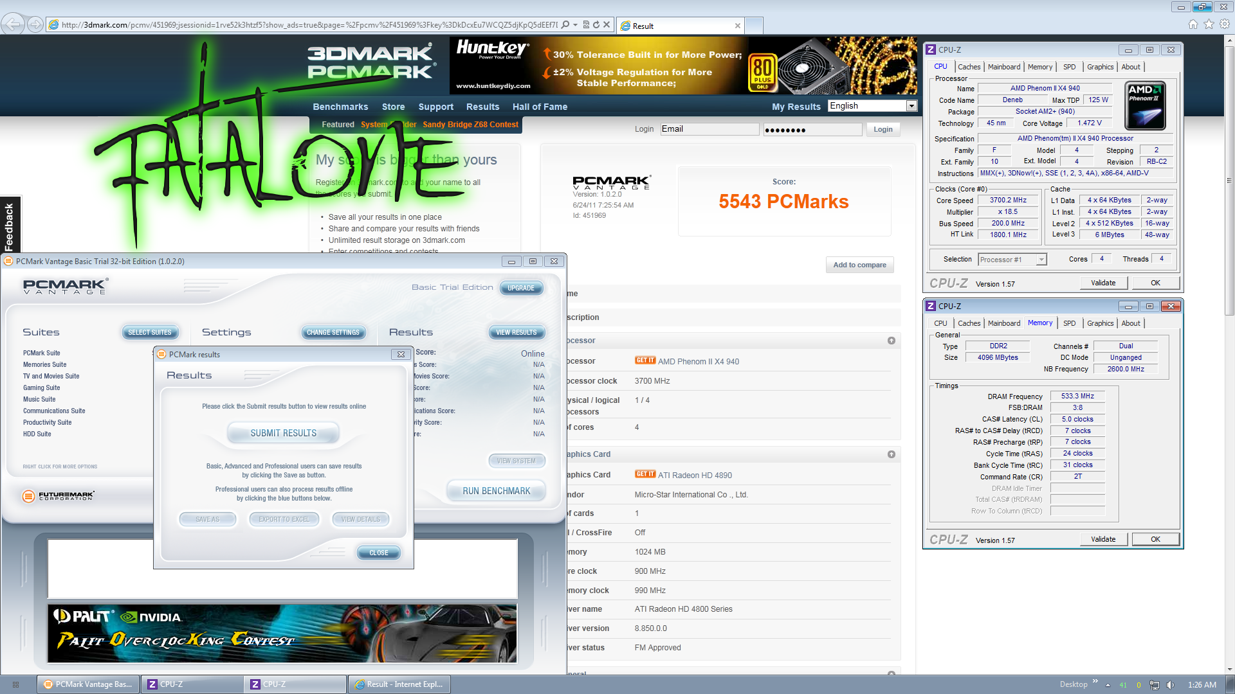Click the volume speaker tray icon

tap(1170, 684)
